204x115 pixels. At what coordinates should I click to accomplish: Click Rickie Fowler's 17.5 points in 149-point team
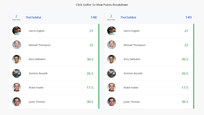pos(185,87)
